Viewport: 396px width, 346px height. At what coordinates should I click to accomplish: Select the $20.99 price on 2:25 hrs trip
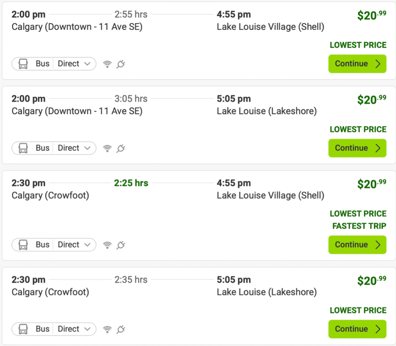pos(372,184)
